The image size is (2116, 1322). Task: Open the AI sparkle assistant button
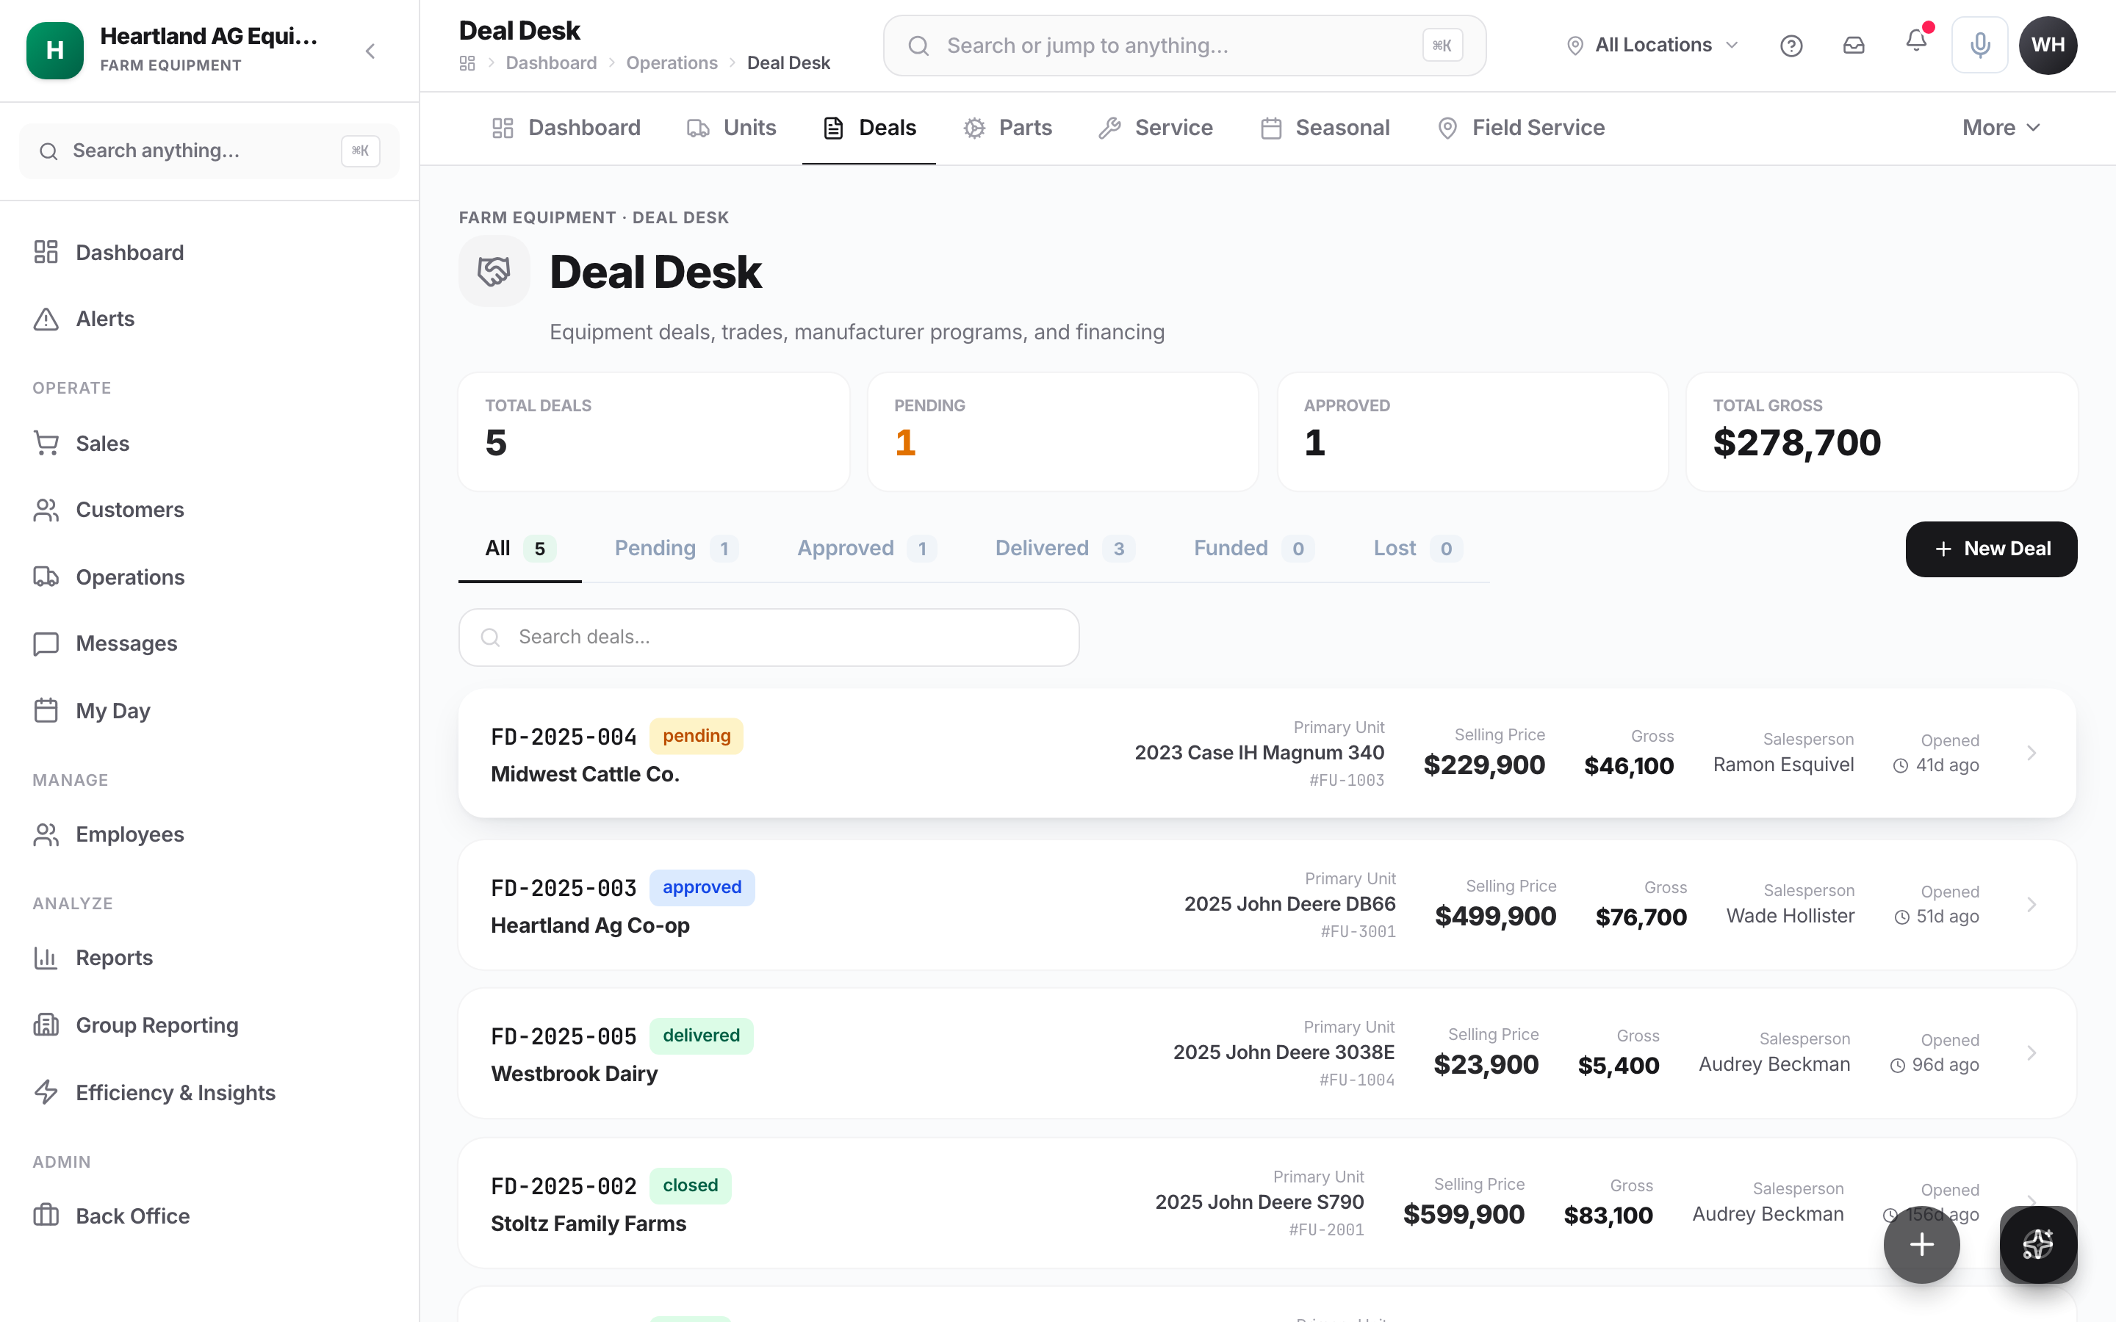(2038, 1244)
